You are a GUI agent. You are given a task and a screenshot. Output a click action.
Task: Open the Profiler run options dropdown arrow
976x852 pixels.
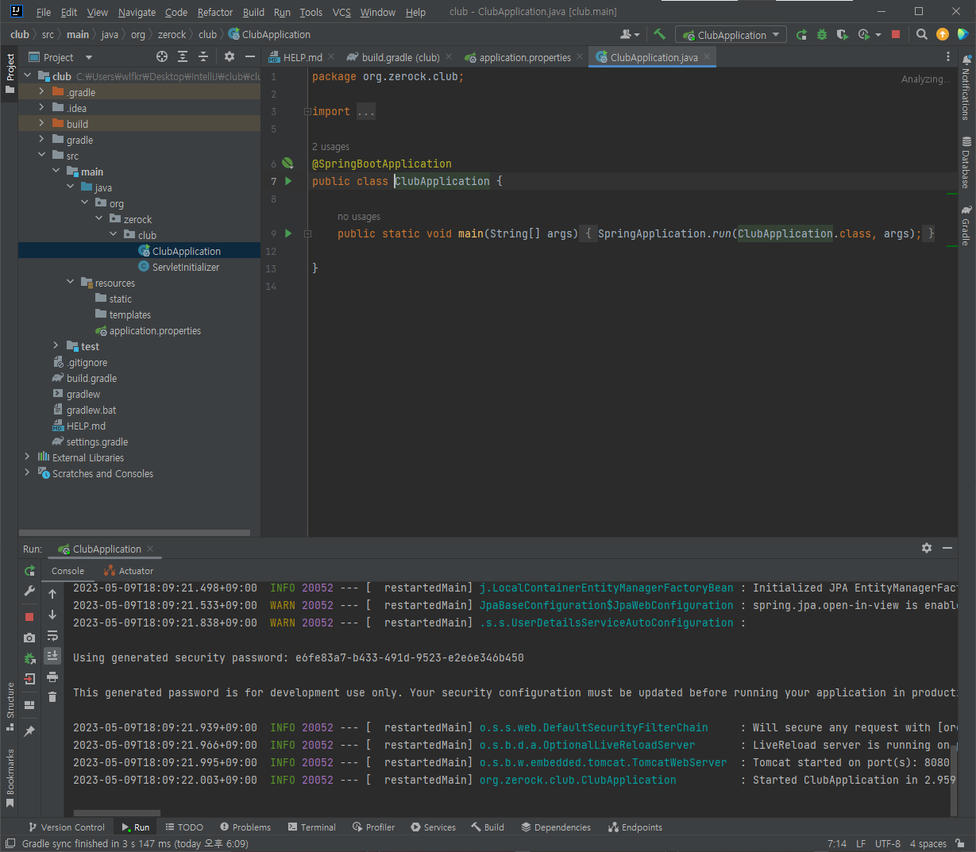click(x=878, y=35)
